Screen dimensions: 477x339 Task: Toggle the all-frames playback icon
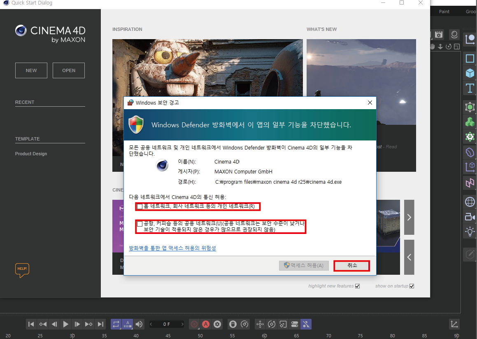coord(128,324)
